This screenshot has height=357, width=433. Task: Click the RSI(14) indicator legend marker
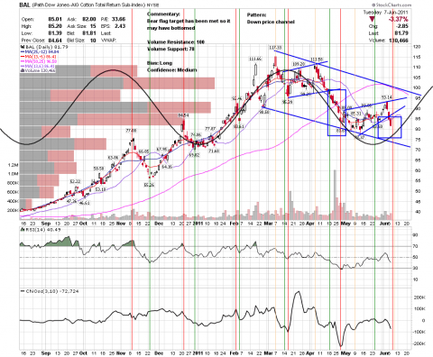(x=22, y=229)
